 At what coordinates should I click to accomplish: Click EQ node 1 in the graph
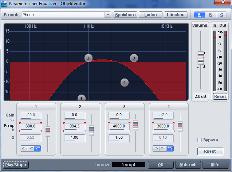(x=82, y=98)
